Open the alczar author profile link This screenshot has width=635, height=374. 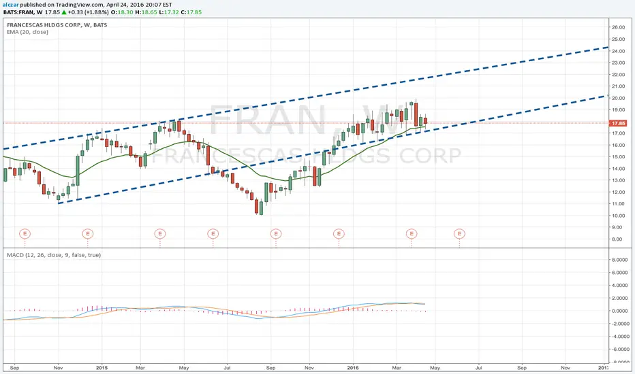tap(10, 5)
